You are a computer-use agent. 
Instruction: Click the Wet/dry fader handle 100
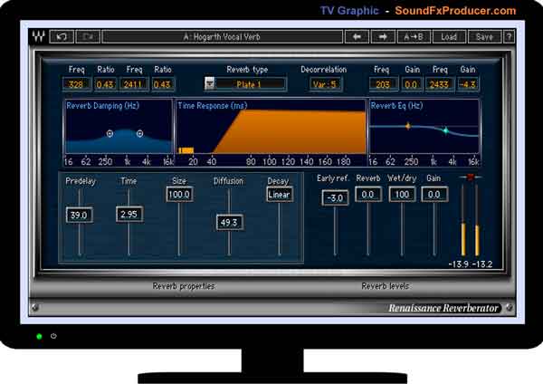[402, 195]
